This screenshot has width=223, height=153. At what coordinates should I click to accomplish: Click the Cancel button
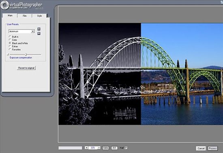[x=201, y=149]
